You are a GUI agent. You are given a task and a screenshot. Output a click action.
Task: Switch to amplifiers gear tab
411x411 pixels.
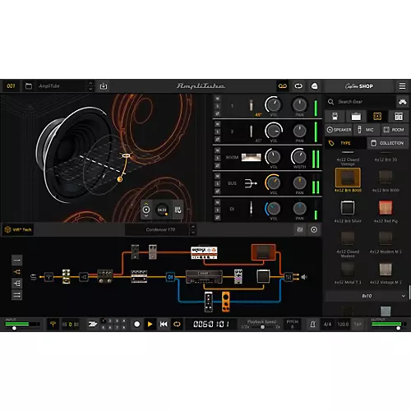356,117
